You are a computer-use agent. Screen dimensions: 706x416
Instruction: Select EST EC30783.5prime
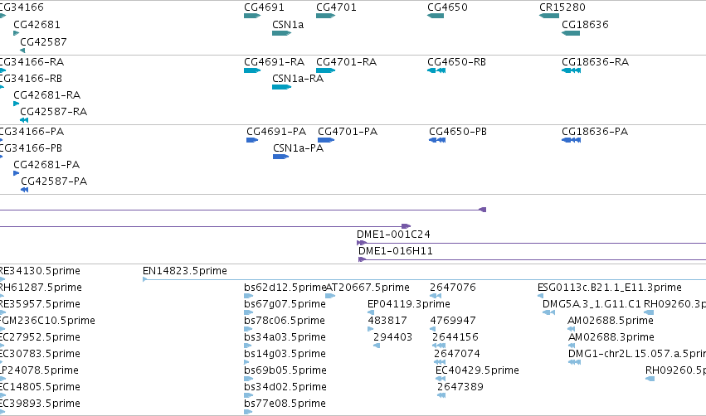(x=40, y=354)
